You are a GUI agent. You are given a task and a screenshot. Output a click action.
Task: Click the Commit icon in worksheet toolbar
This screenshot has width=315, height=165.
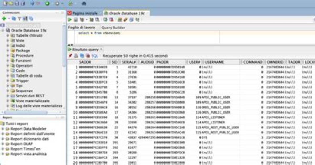point(105,20)
